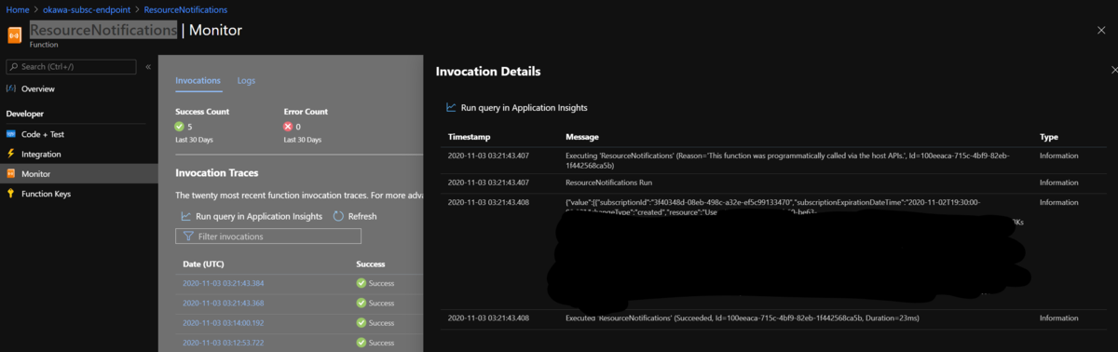Click the Integration lightning icon
The image size is (1118, 352).
coord(11,154)
